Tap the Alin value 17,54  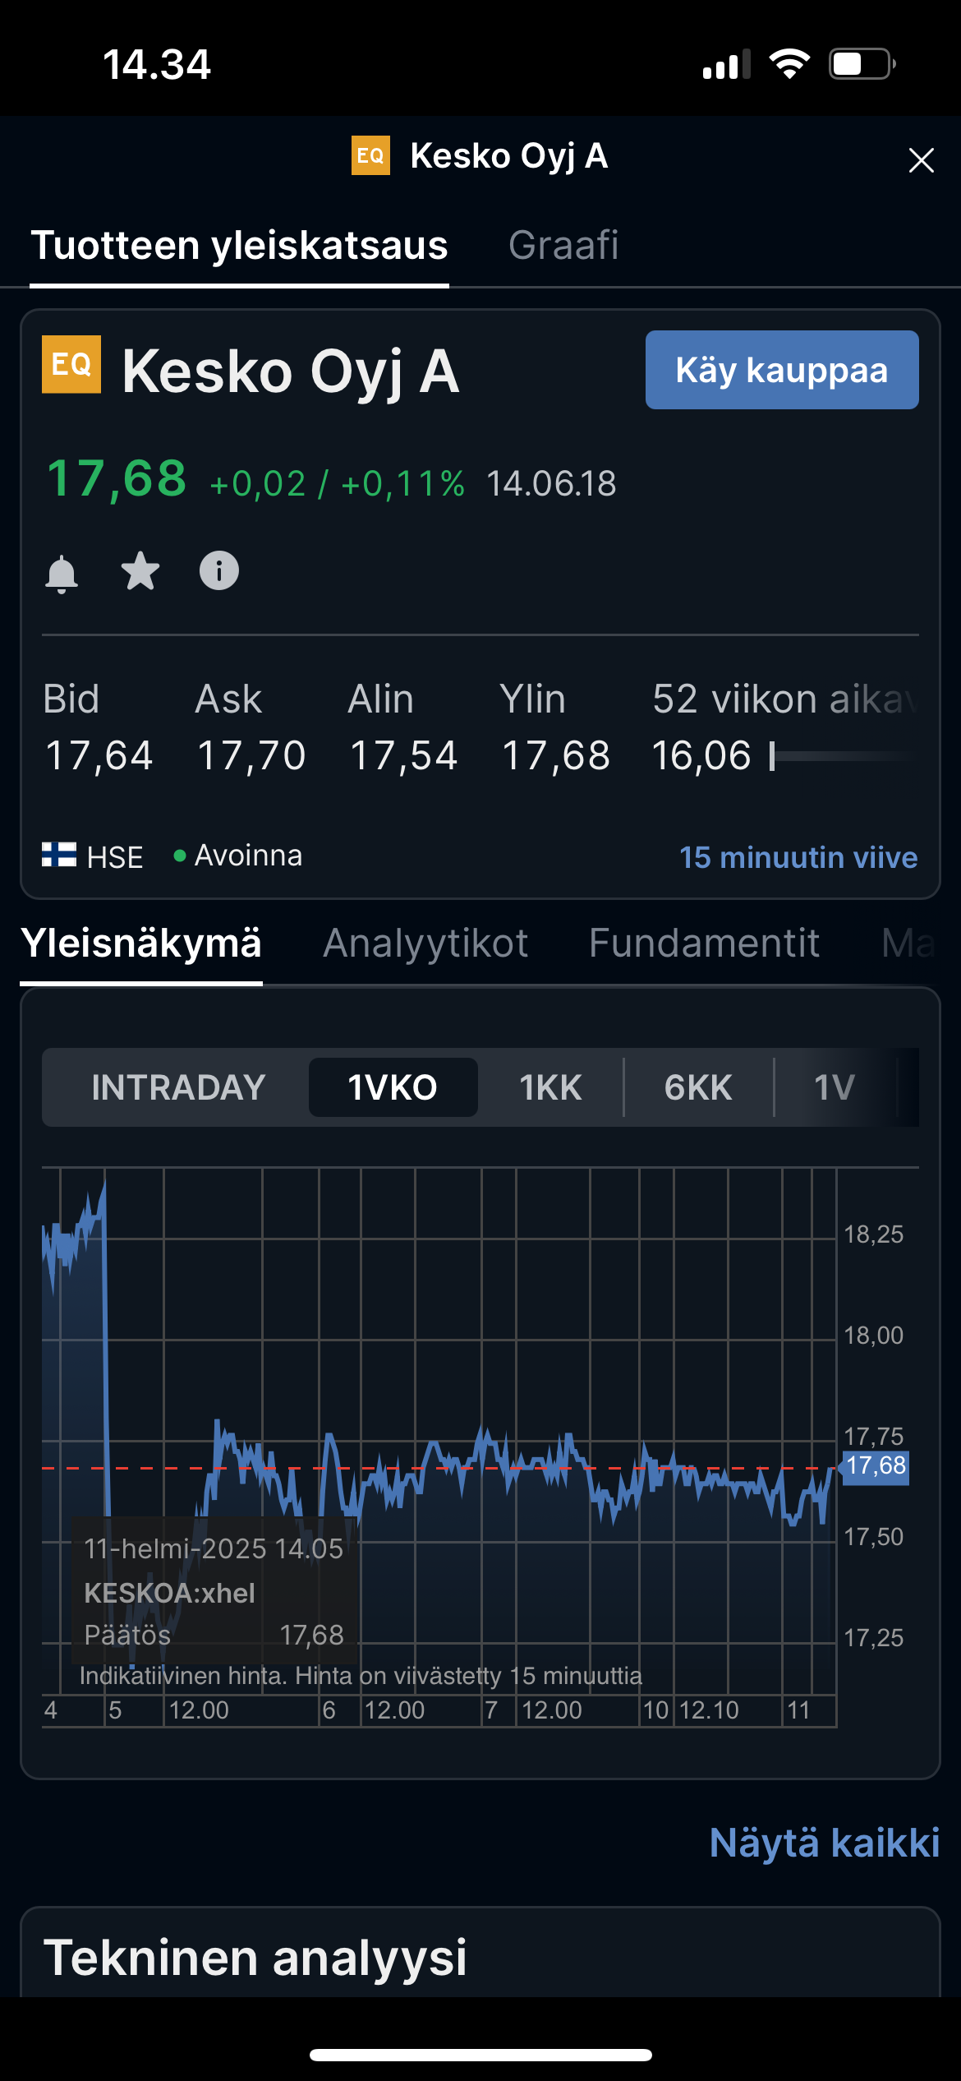(403, 755)
